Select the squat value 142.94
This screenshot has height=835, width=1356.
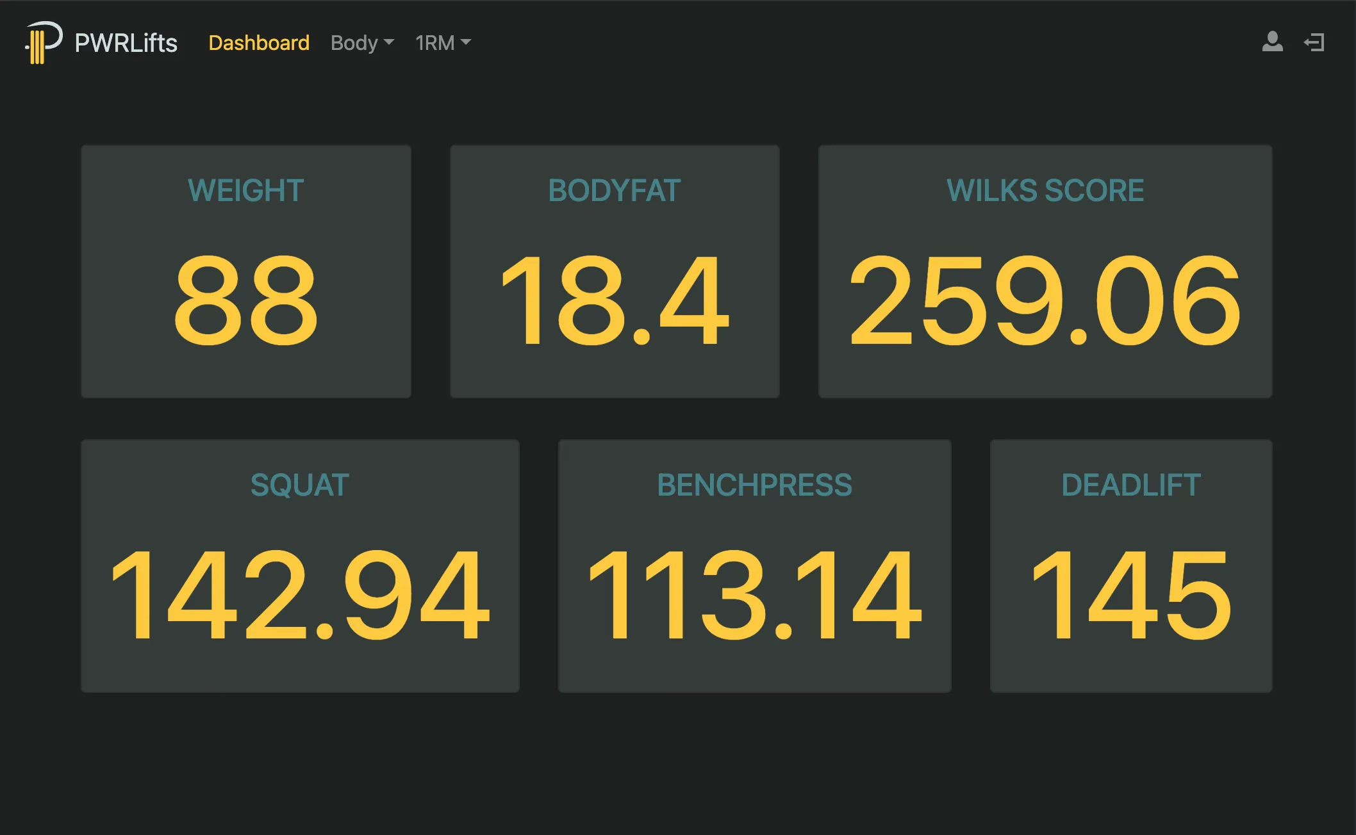coord(300,594)
